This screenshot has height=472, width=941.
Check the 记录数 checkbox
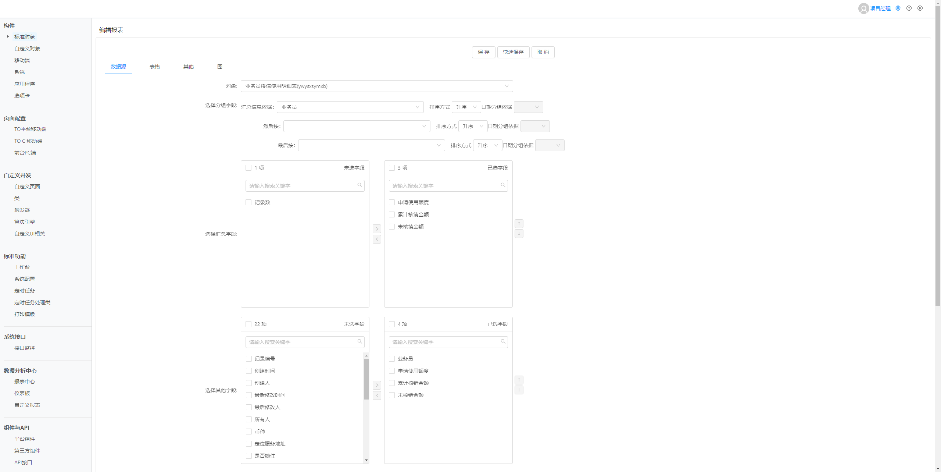[x=248, y=202]
